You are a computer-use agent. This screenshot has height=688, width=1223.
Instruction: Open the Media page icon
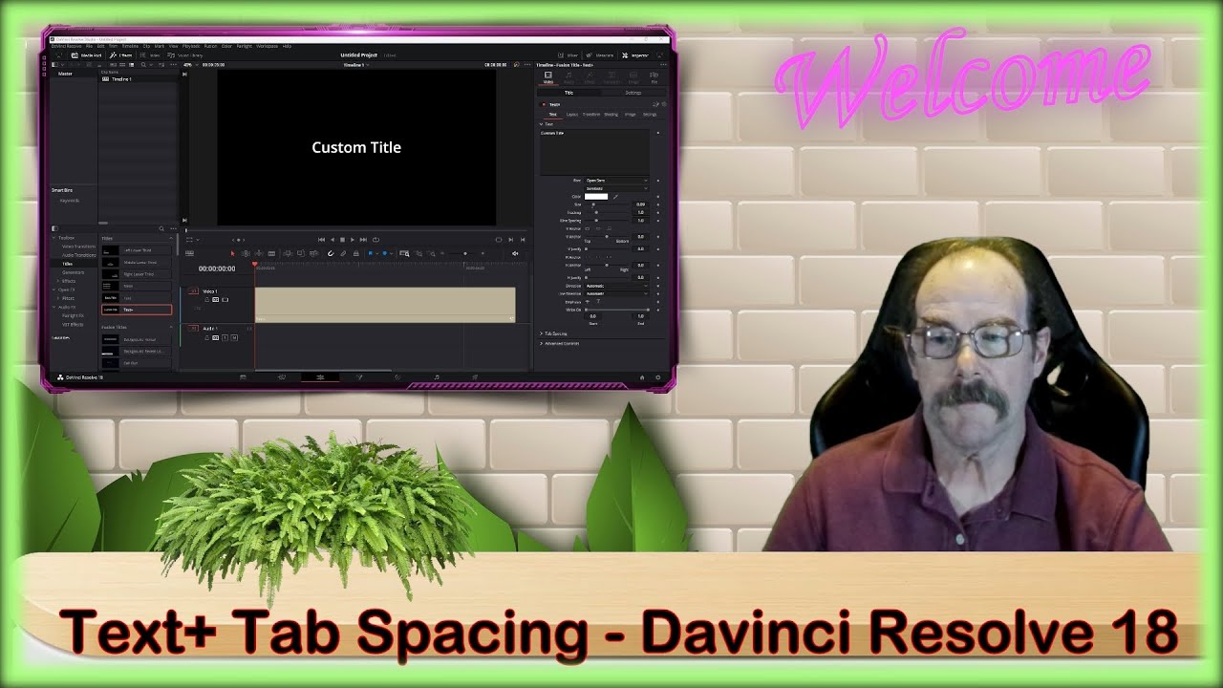tap(243, 376)
